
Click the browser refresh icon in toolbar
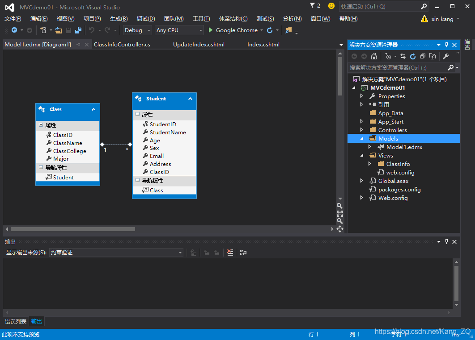tap(269, 30)
